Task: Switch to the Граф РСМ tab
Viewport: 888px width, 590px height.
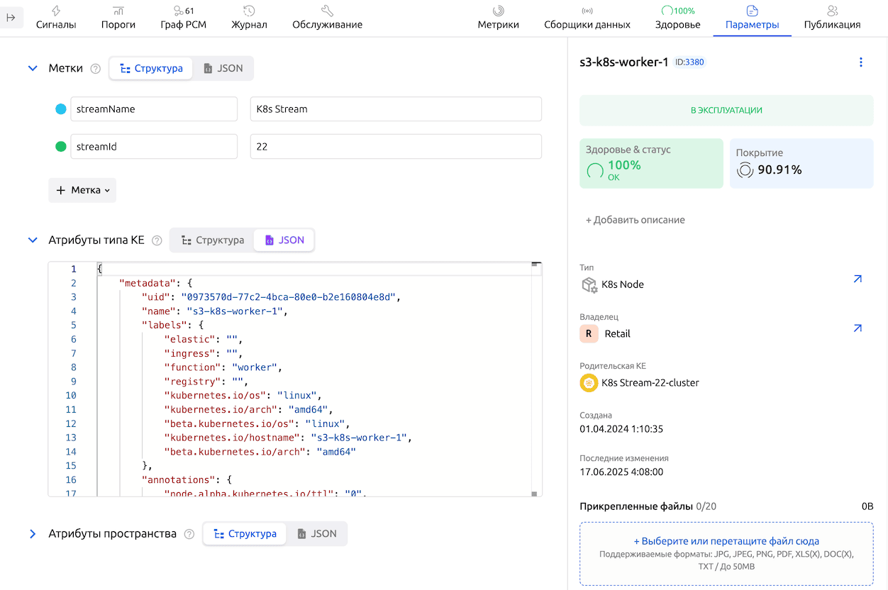Action: (x=184, y=18)
